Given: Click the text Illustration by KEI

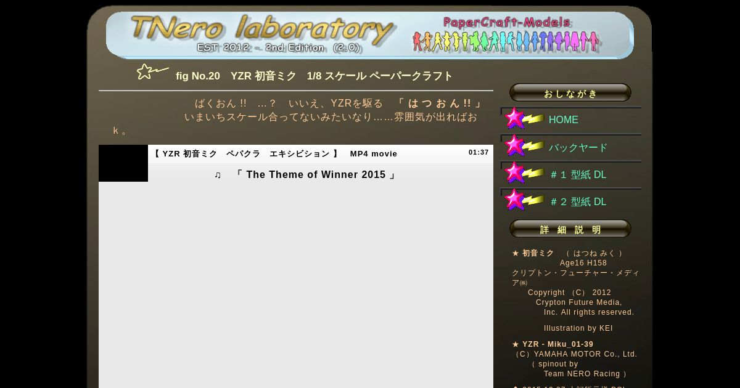Looking at the screenshot, I should coord(578,328).
